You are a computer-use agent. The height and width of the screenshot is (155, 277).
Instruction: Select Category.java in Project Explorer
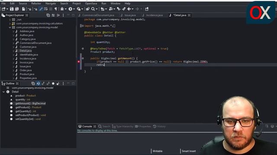pyautogui.click(x=28, y=39)
